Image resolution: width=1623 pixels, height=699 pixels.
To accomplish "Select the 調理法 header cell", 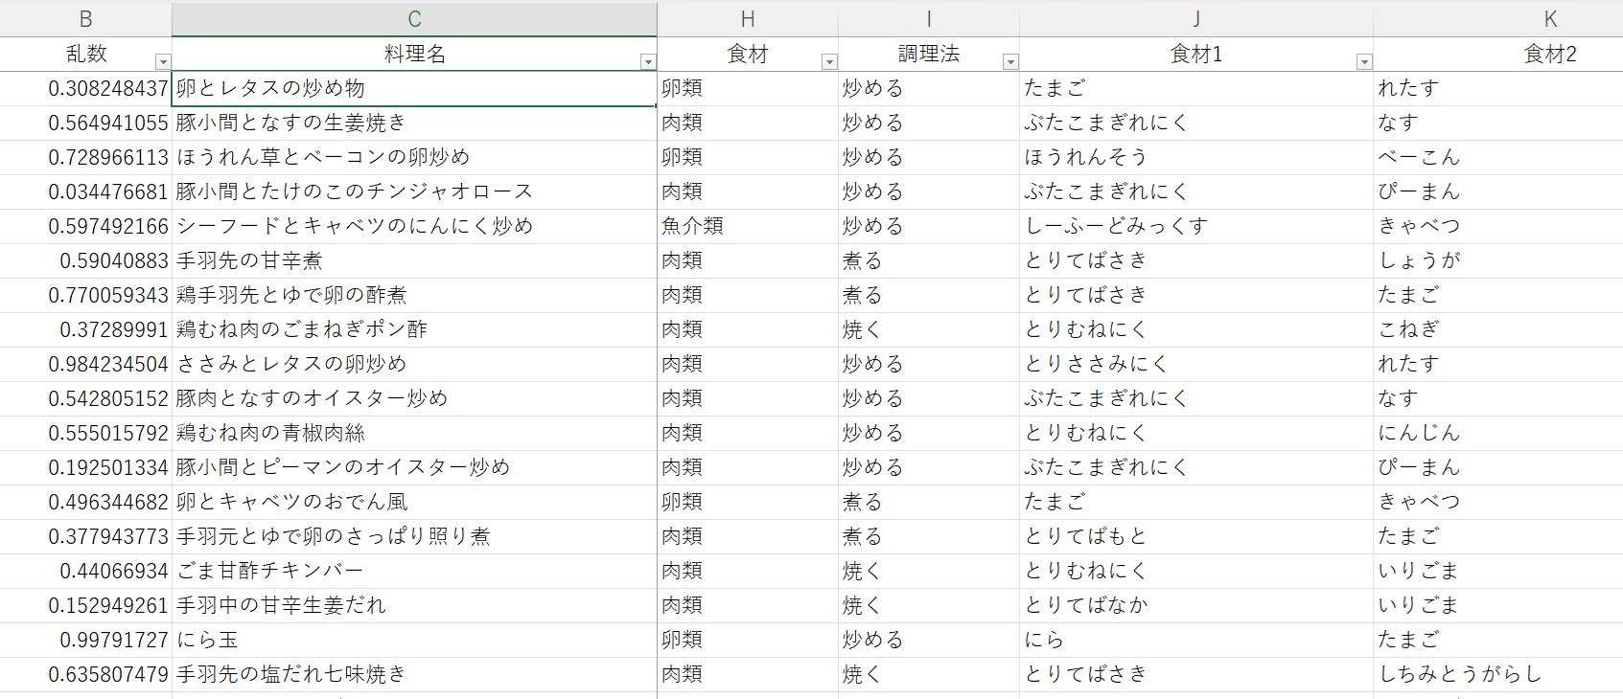I will tap(929, 55).
